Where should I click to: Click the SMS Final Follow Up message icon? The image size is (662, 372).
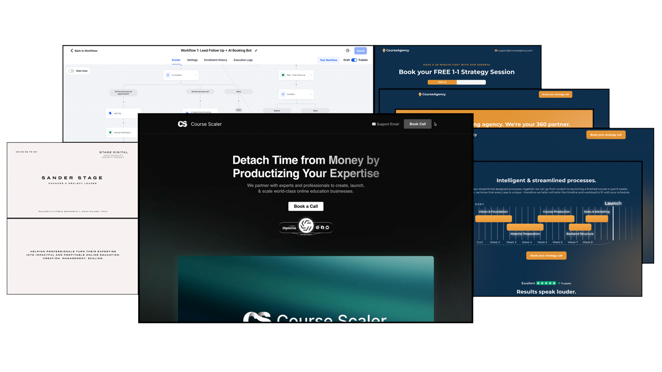(283, 75)
